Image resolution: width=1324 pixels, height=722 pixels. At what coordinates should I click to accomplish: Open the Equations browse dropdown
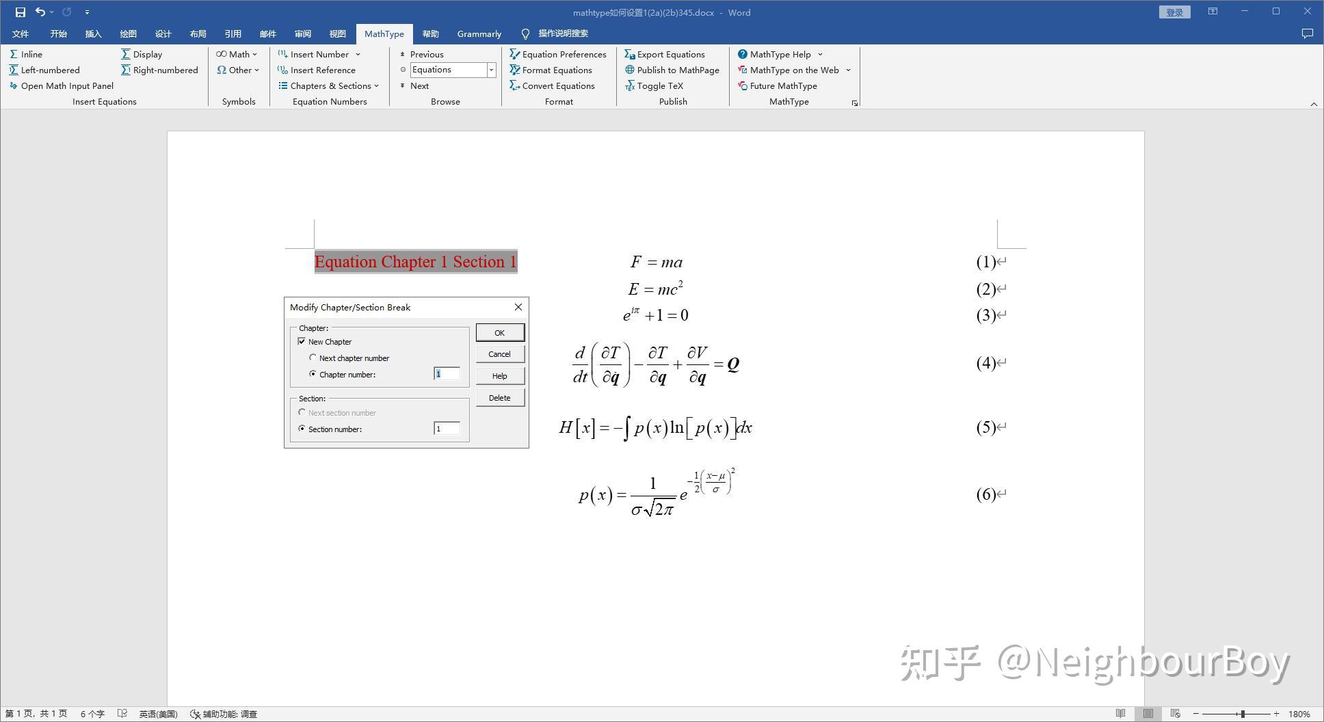[491, 69]
